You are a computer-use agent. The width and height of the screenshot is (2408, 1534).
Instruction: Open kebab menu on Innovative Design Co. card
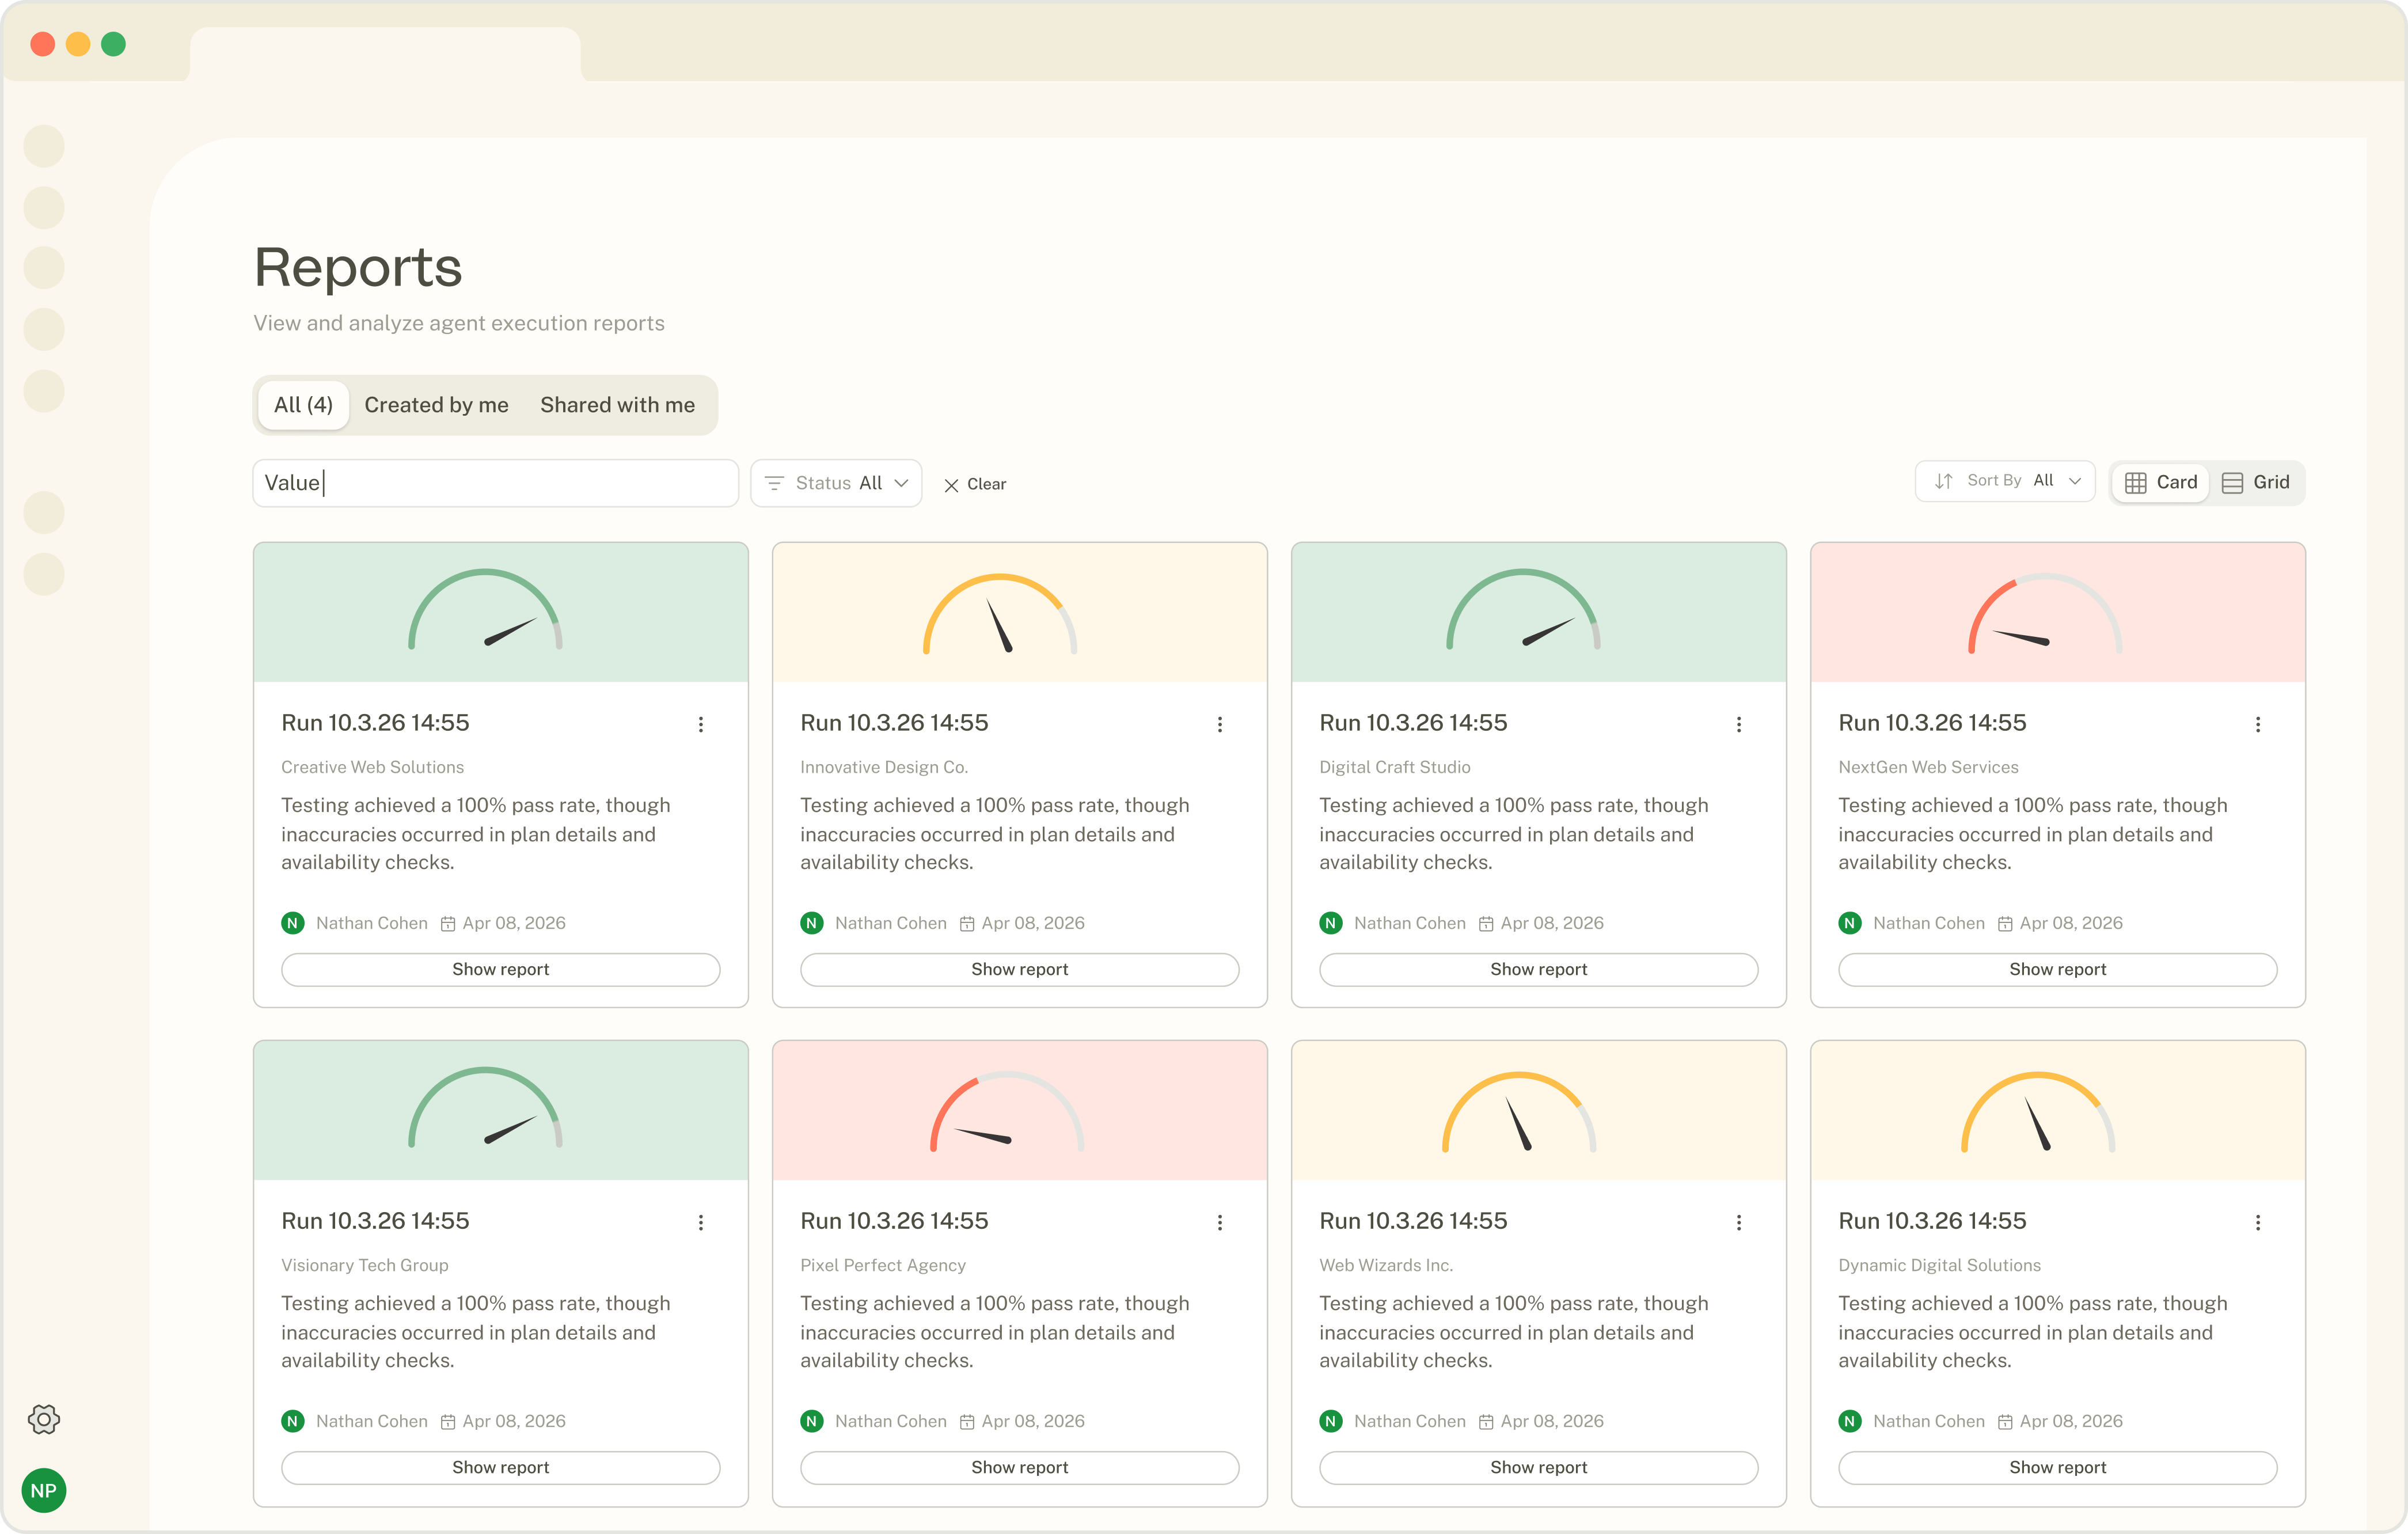1220,724
